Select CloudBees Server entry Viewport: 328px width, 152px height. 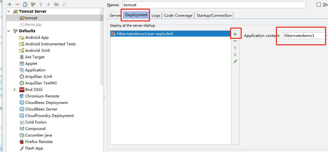[x=41, y=109]
